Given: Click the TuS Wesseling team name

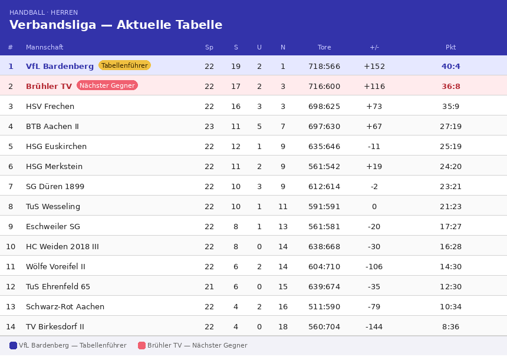Looking at the screenshot, I should click(x=53, y=207).
